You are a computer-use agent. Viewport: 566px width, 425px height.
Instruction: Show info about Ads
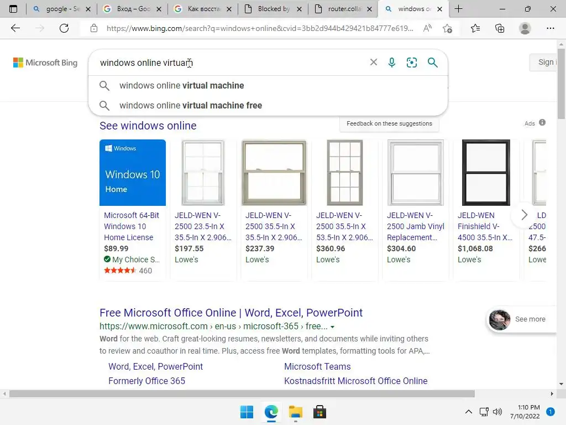[x=542, y=122]
